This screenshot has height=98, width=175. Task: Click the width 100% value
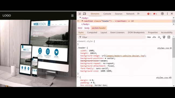tap(91, 51)
